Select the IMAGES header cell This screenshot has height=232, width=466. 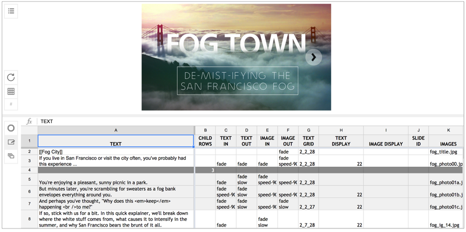click(x=446, y=141)
